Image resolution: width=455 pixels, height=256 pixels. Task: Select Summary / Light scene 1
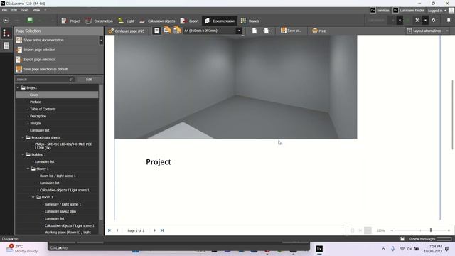(63, 204)
